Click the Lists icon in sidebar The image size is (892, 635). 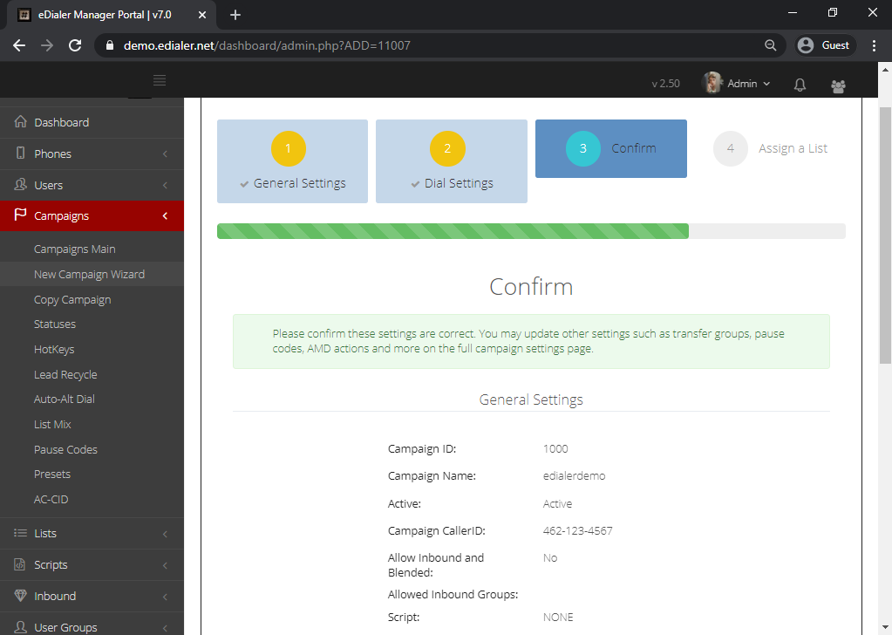pyautogui.click(x=20, y=533)
